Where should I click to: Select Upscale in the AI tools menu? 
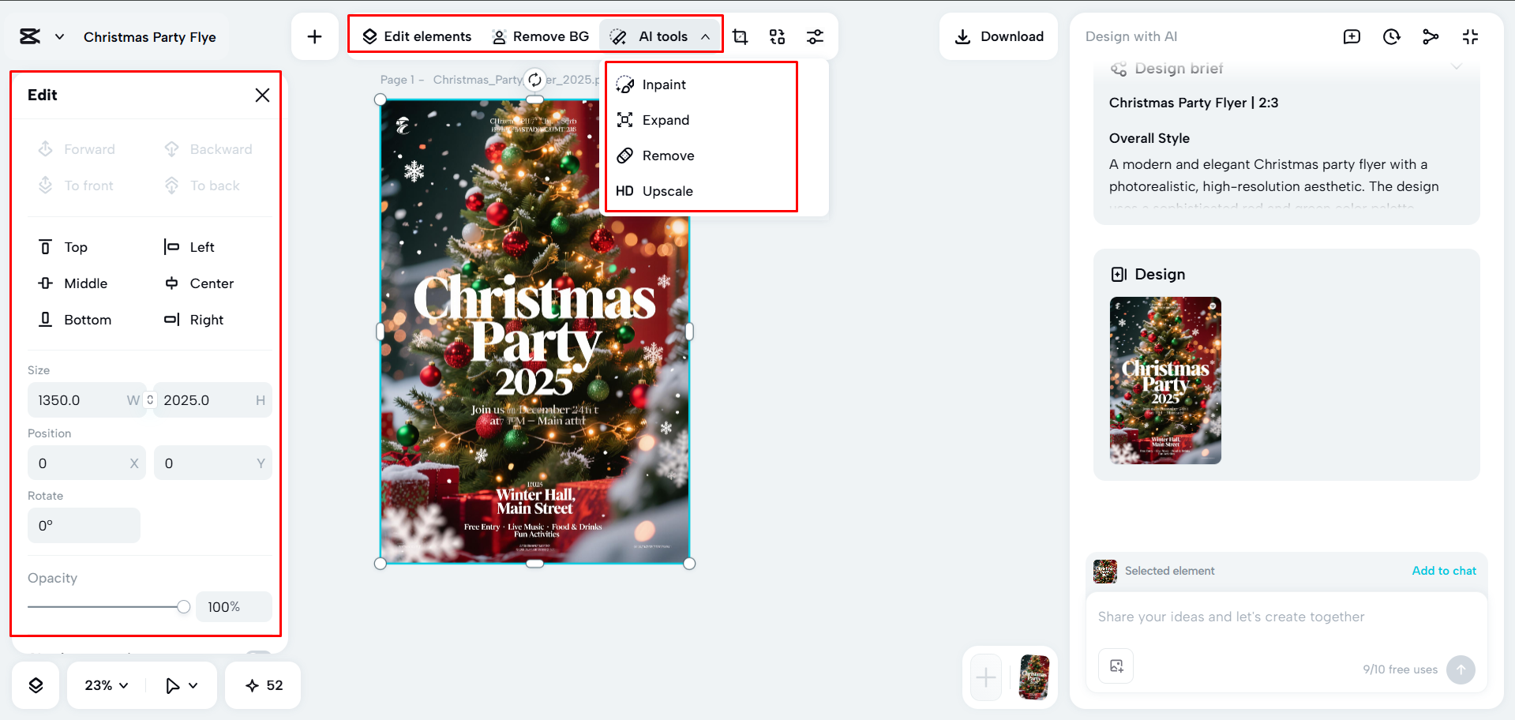point(667,191)
